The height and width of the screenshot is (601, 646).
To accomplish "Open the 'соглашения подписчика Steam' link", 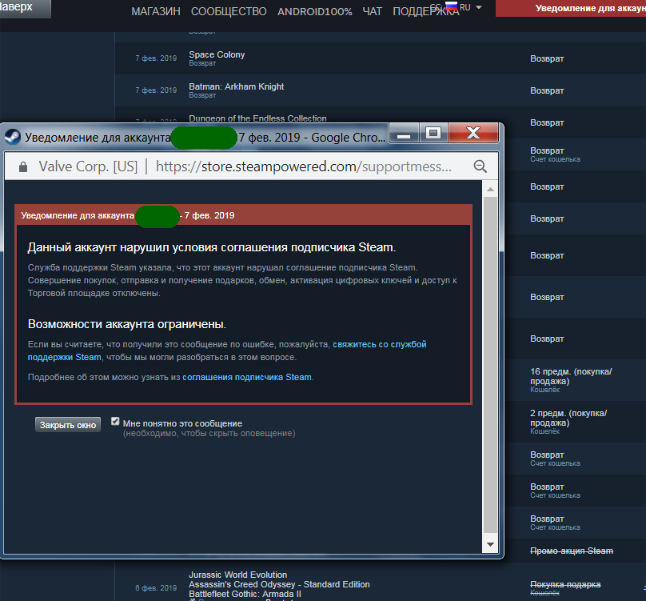I will click(247, 377).
